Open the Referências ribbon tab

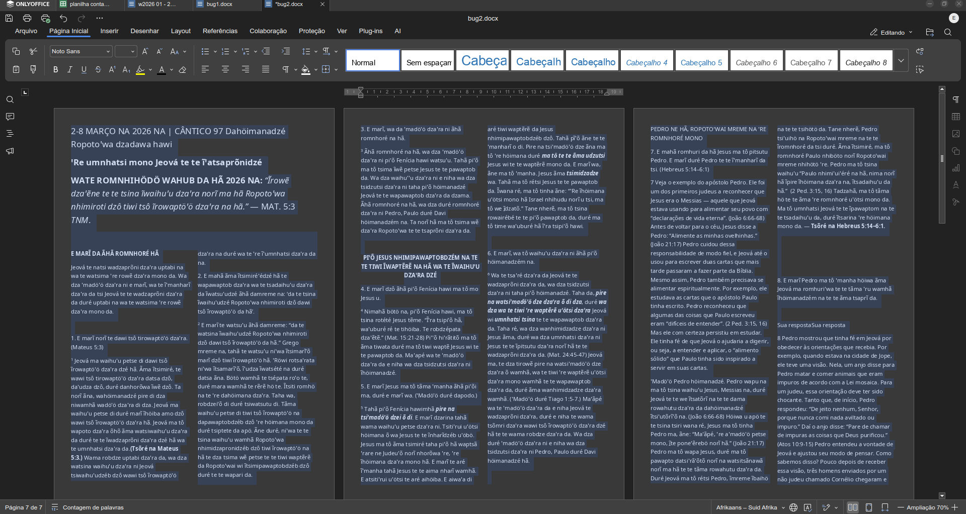220,31
